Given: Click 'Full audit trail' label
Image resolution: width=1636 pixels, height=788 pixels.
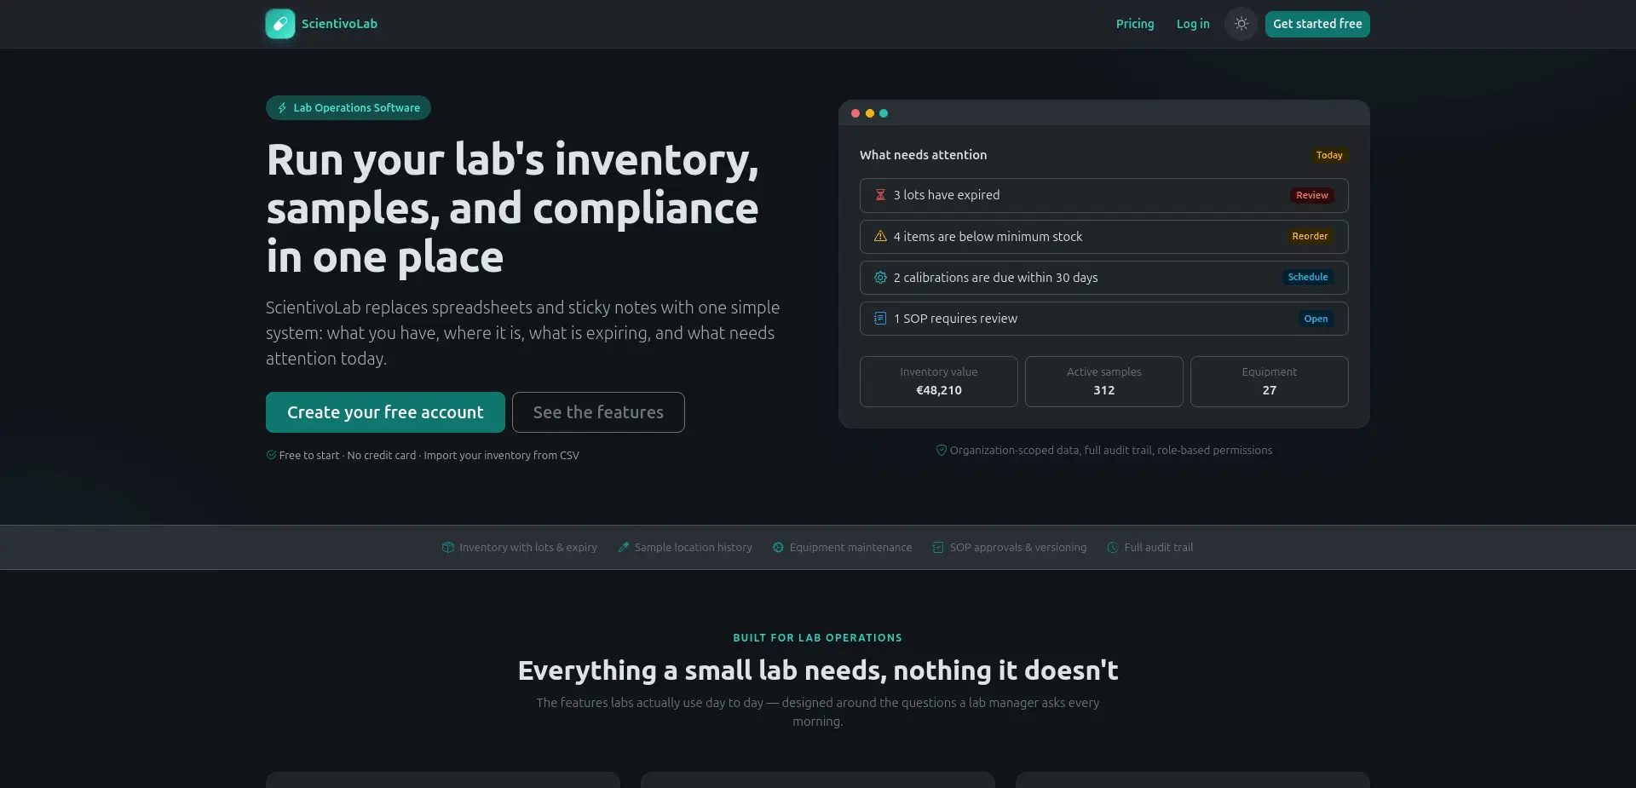Looking at the screenshot, I should tap(1158, 548).
